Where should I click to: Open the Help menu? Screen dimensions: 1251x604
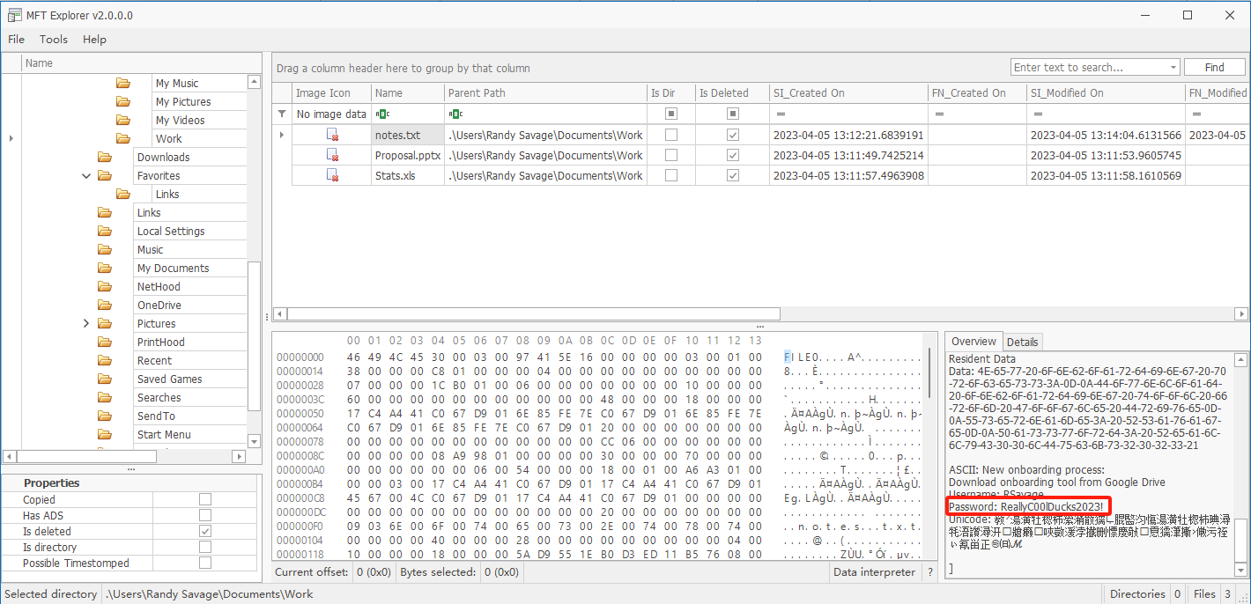tap(94, 40)
